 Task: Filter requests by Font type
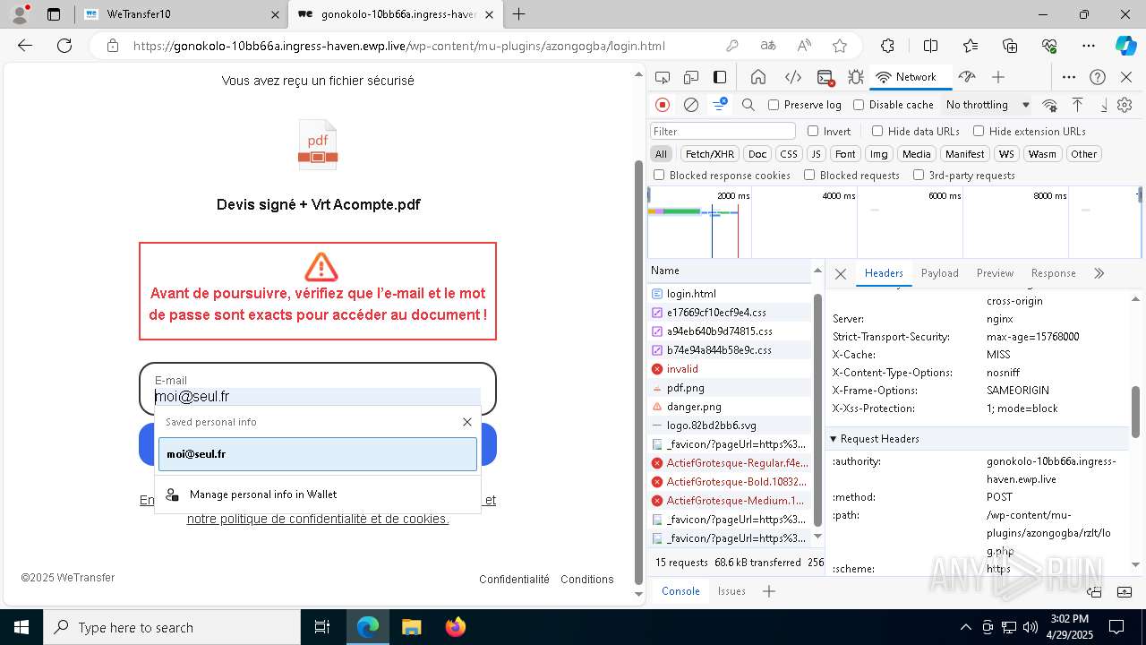845,154
